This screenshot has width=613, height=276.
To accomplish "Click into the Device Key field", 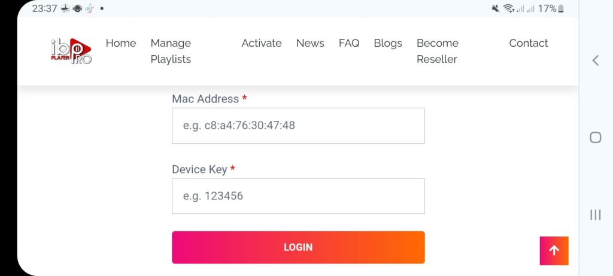I will pyautogui.click(x=298, y=196).
